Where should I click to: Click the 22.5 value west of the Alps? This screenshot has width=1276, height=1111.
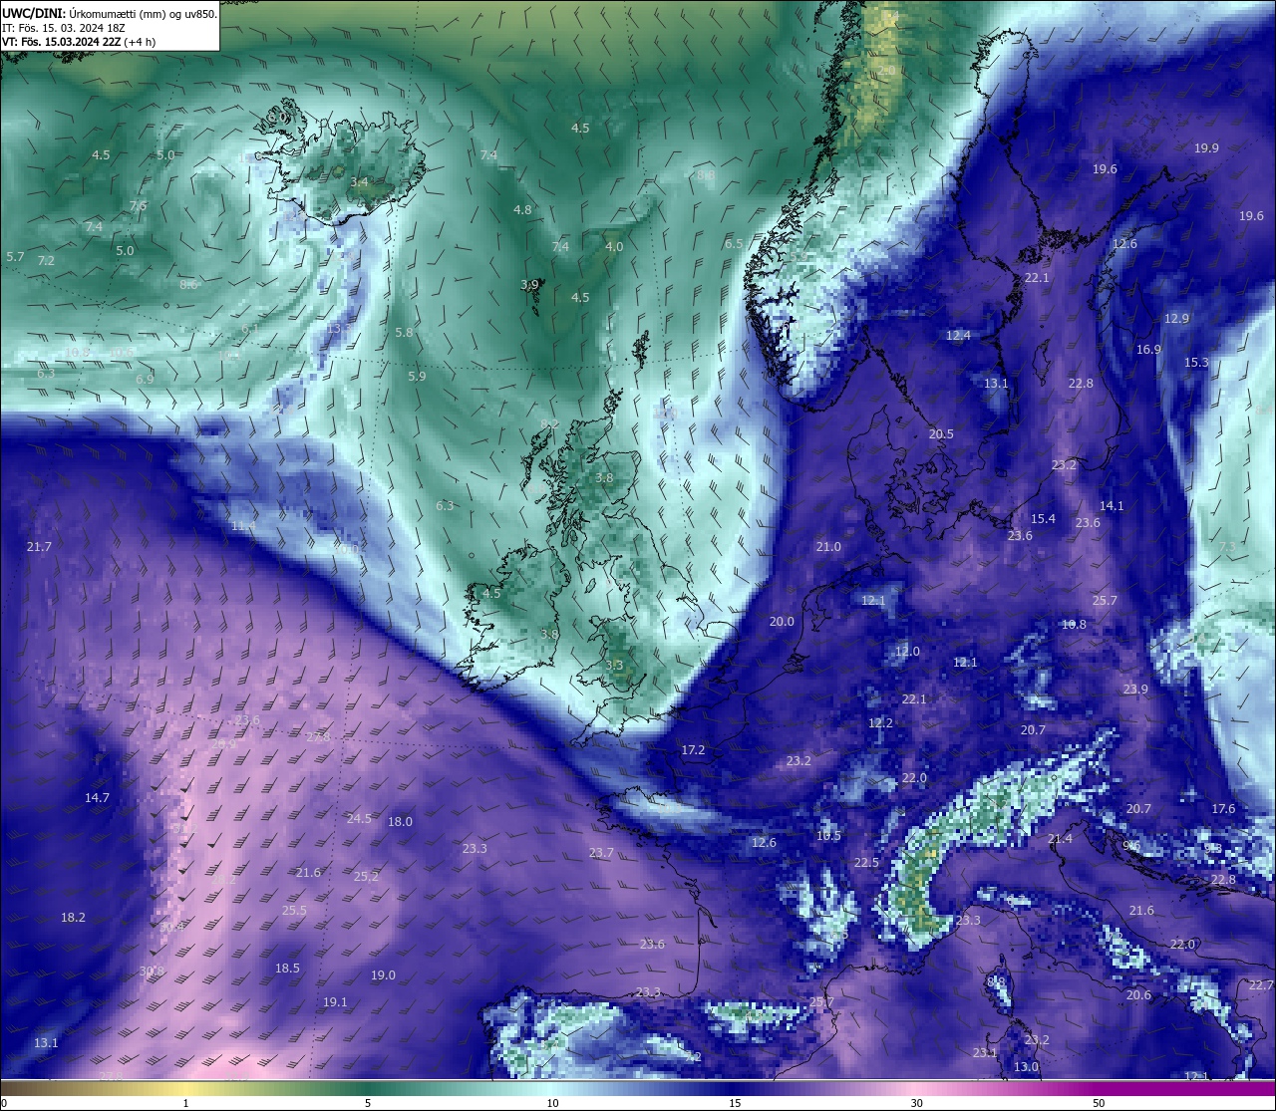point(866,863)
